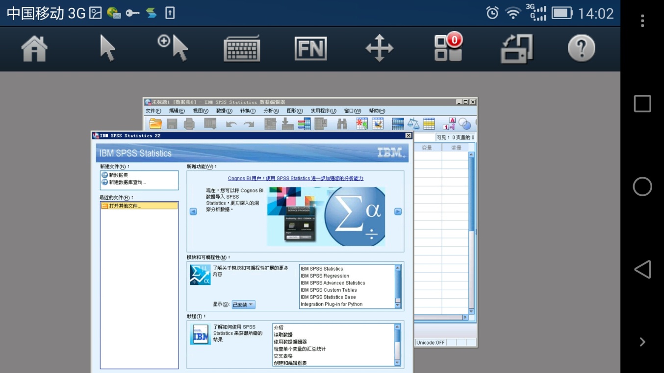664x373 pixels.
Task: Open the Android three-dot overflow menu
Action: point(642,21)
